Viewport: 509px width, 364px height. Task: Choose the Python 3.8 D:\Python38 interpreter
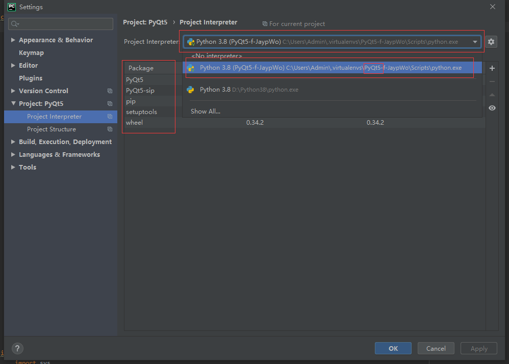click(332, 90)
